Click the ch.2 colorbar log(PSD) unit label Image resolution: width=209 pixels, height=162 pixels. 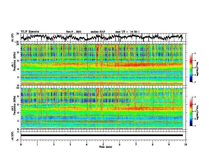point(197,112)
